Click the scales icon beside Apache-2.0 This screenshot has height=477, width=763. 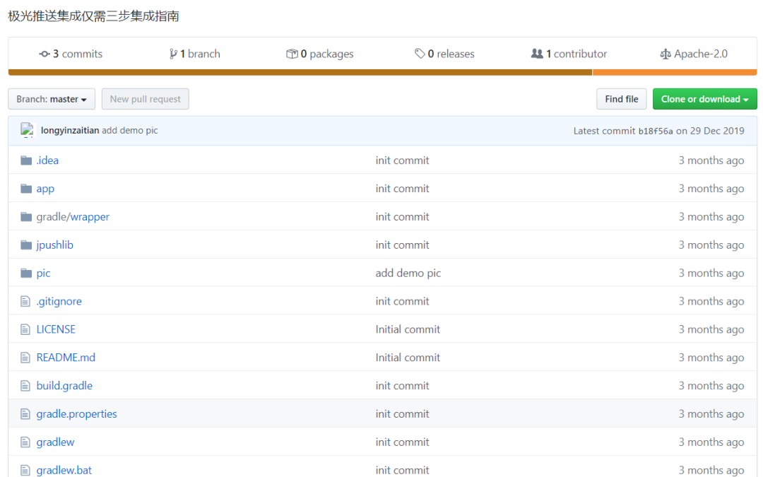[x=666, y=54]
